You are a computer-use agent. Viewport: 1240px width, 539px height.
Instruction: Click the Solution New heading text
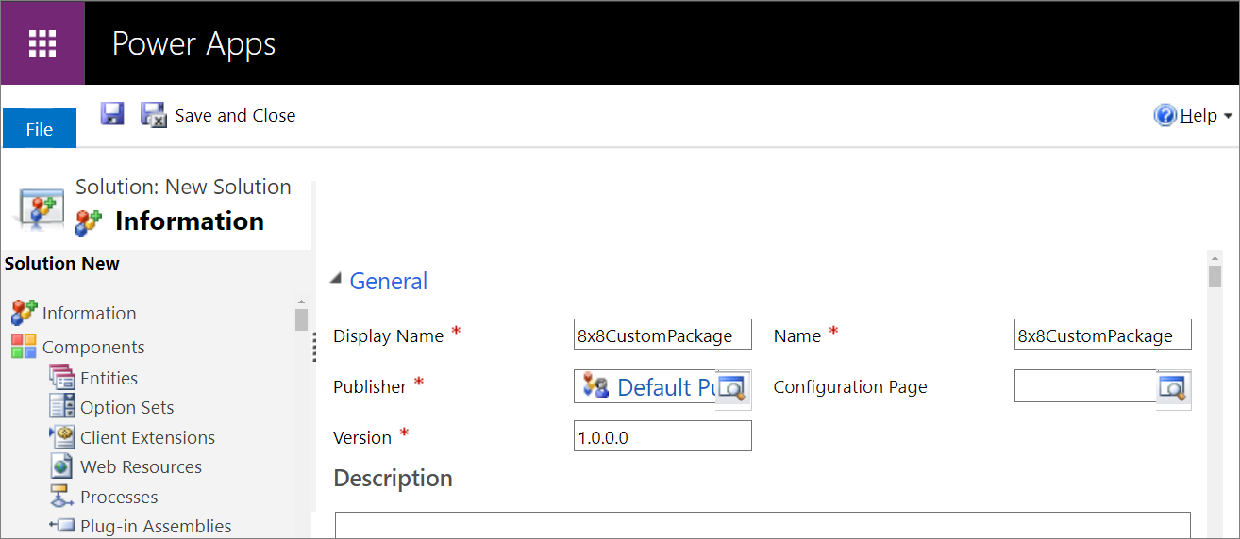pos(61,263)
